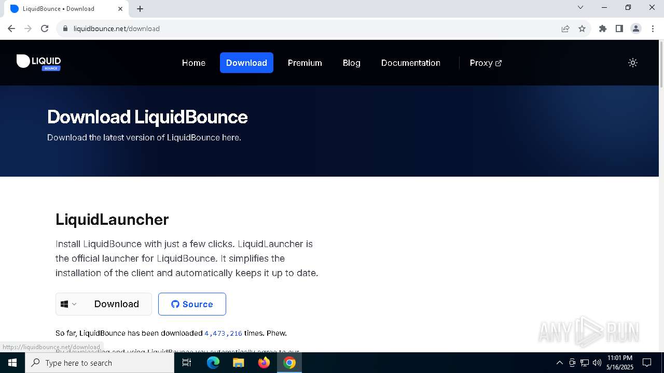The height and width of the screenshot is (373, 664).
Task: Bookmark this page with the star icon
Action: pyautogui.click(x=582, y=28)
